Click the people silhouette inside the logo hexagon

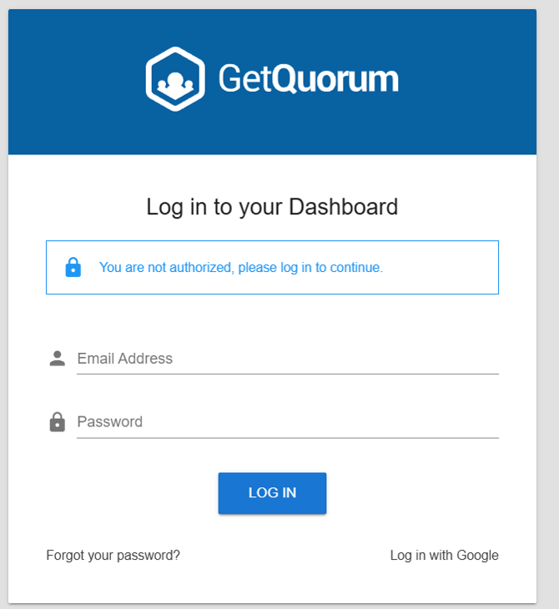tap(175, 82)
